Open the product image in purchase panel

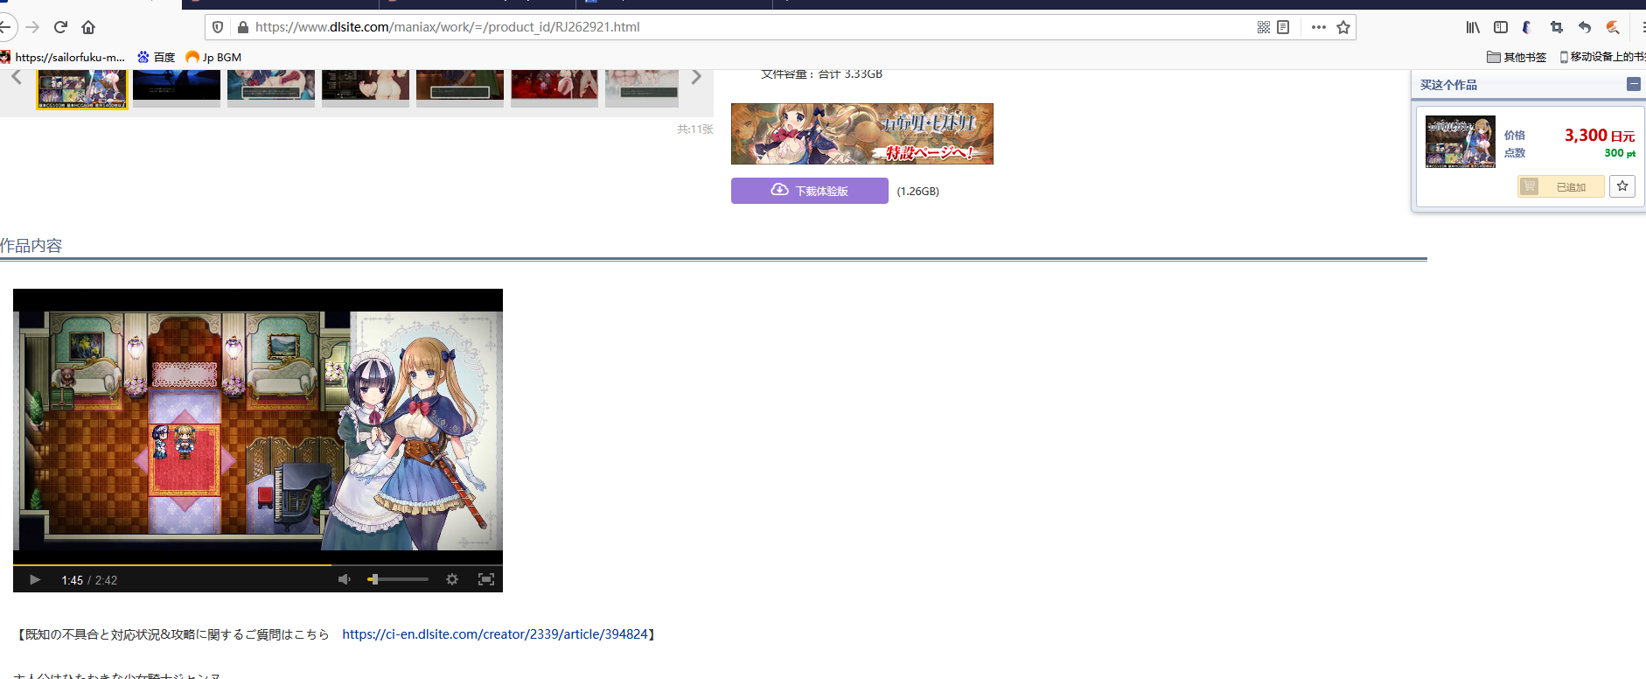pos(1461,142)
